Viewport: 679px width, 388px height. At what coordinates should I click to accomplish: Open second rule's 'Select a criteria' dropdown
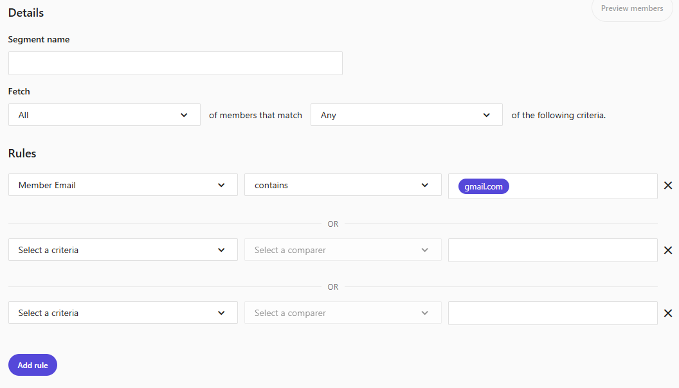[122, 250]
